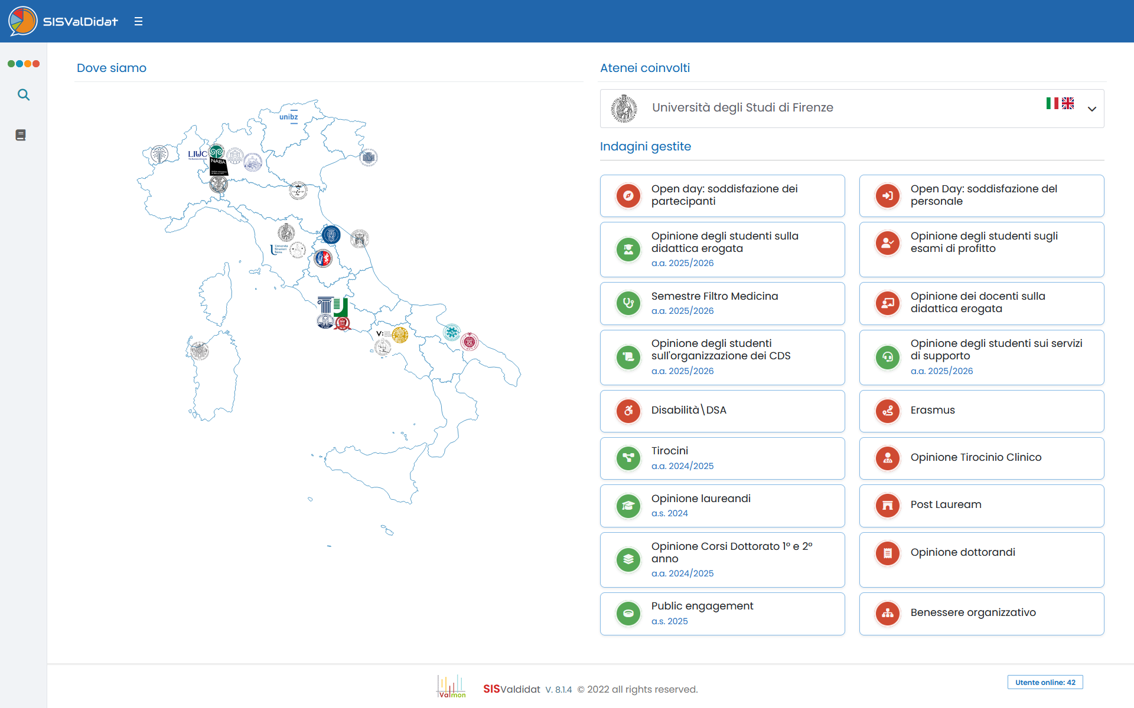Click the unibz logo on map

[x=289, y=116]
